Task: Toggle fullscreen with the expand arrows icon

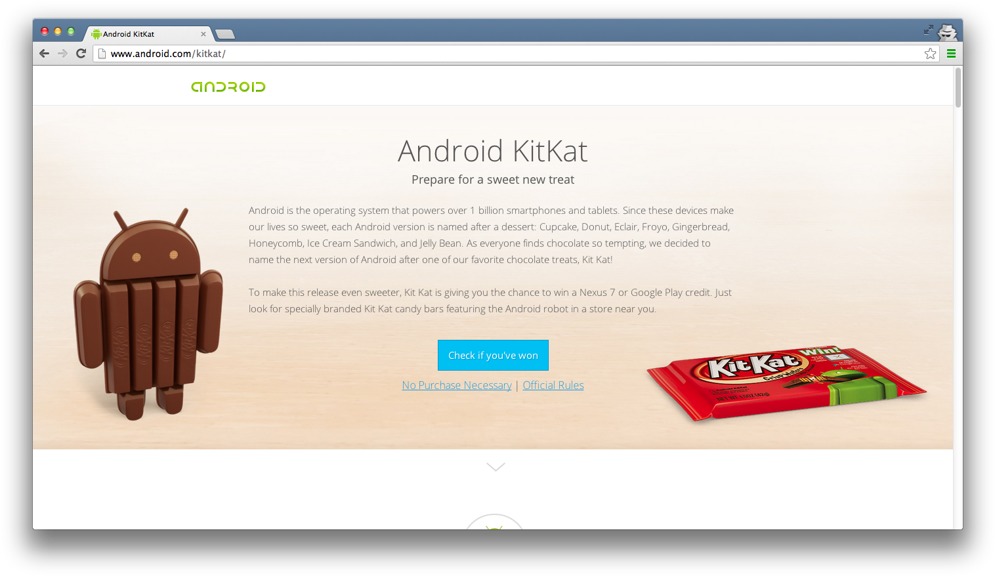Action: 928,30
